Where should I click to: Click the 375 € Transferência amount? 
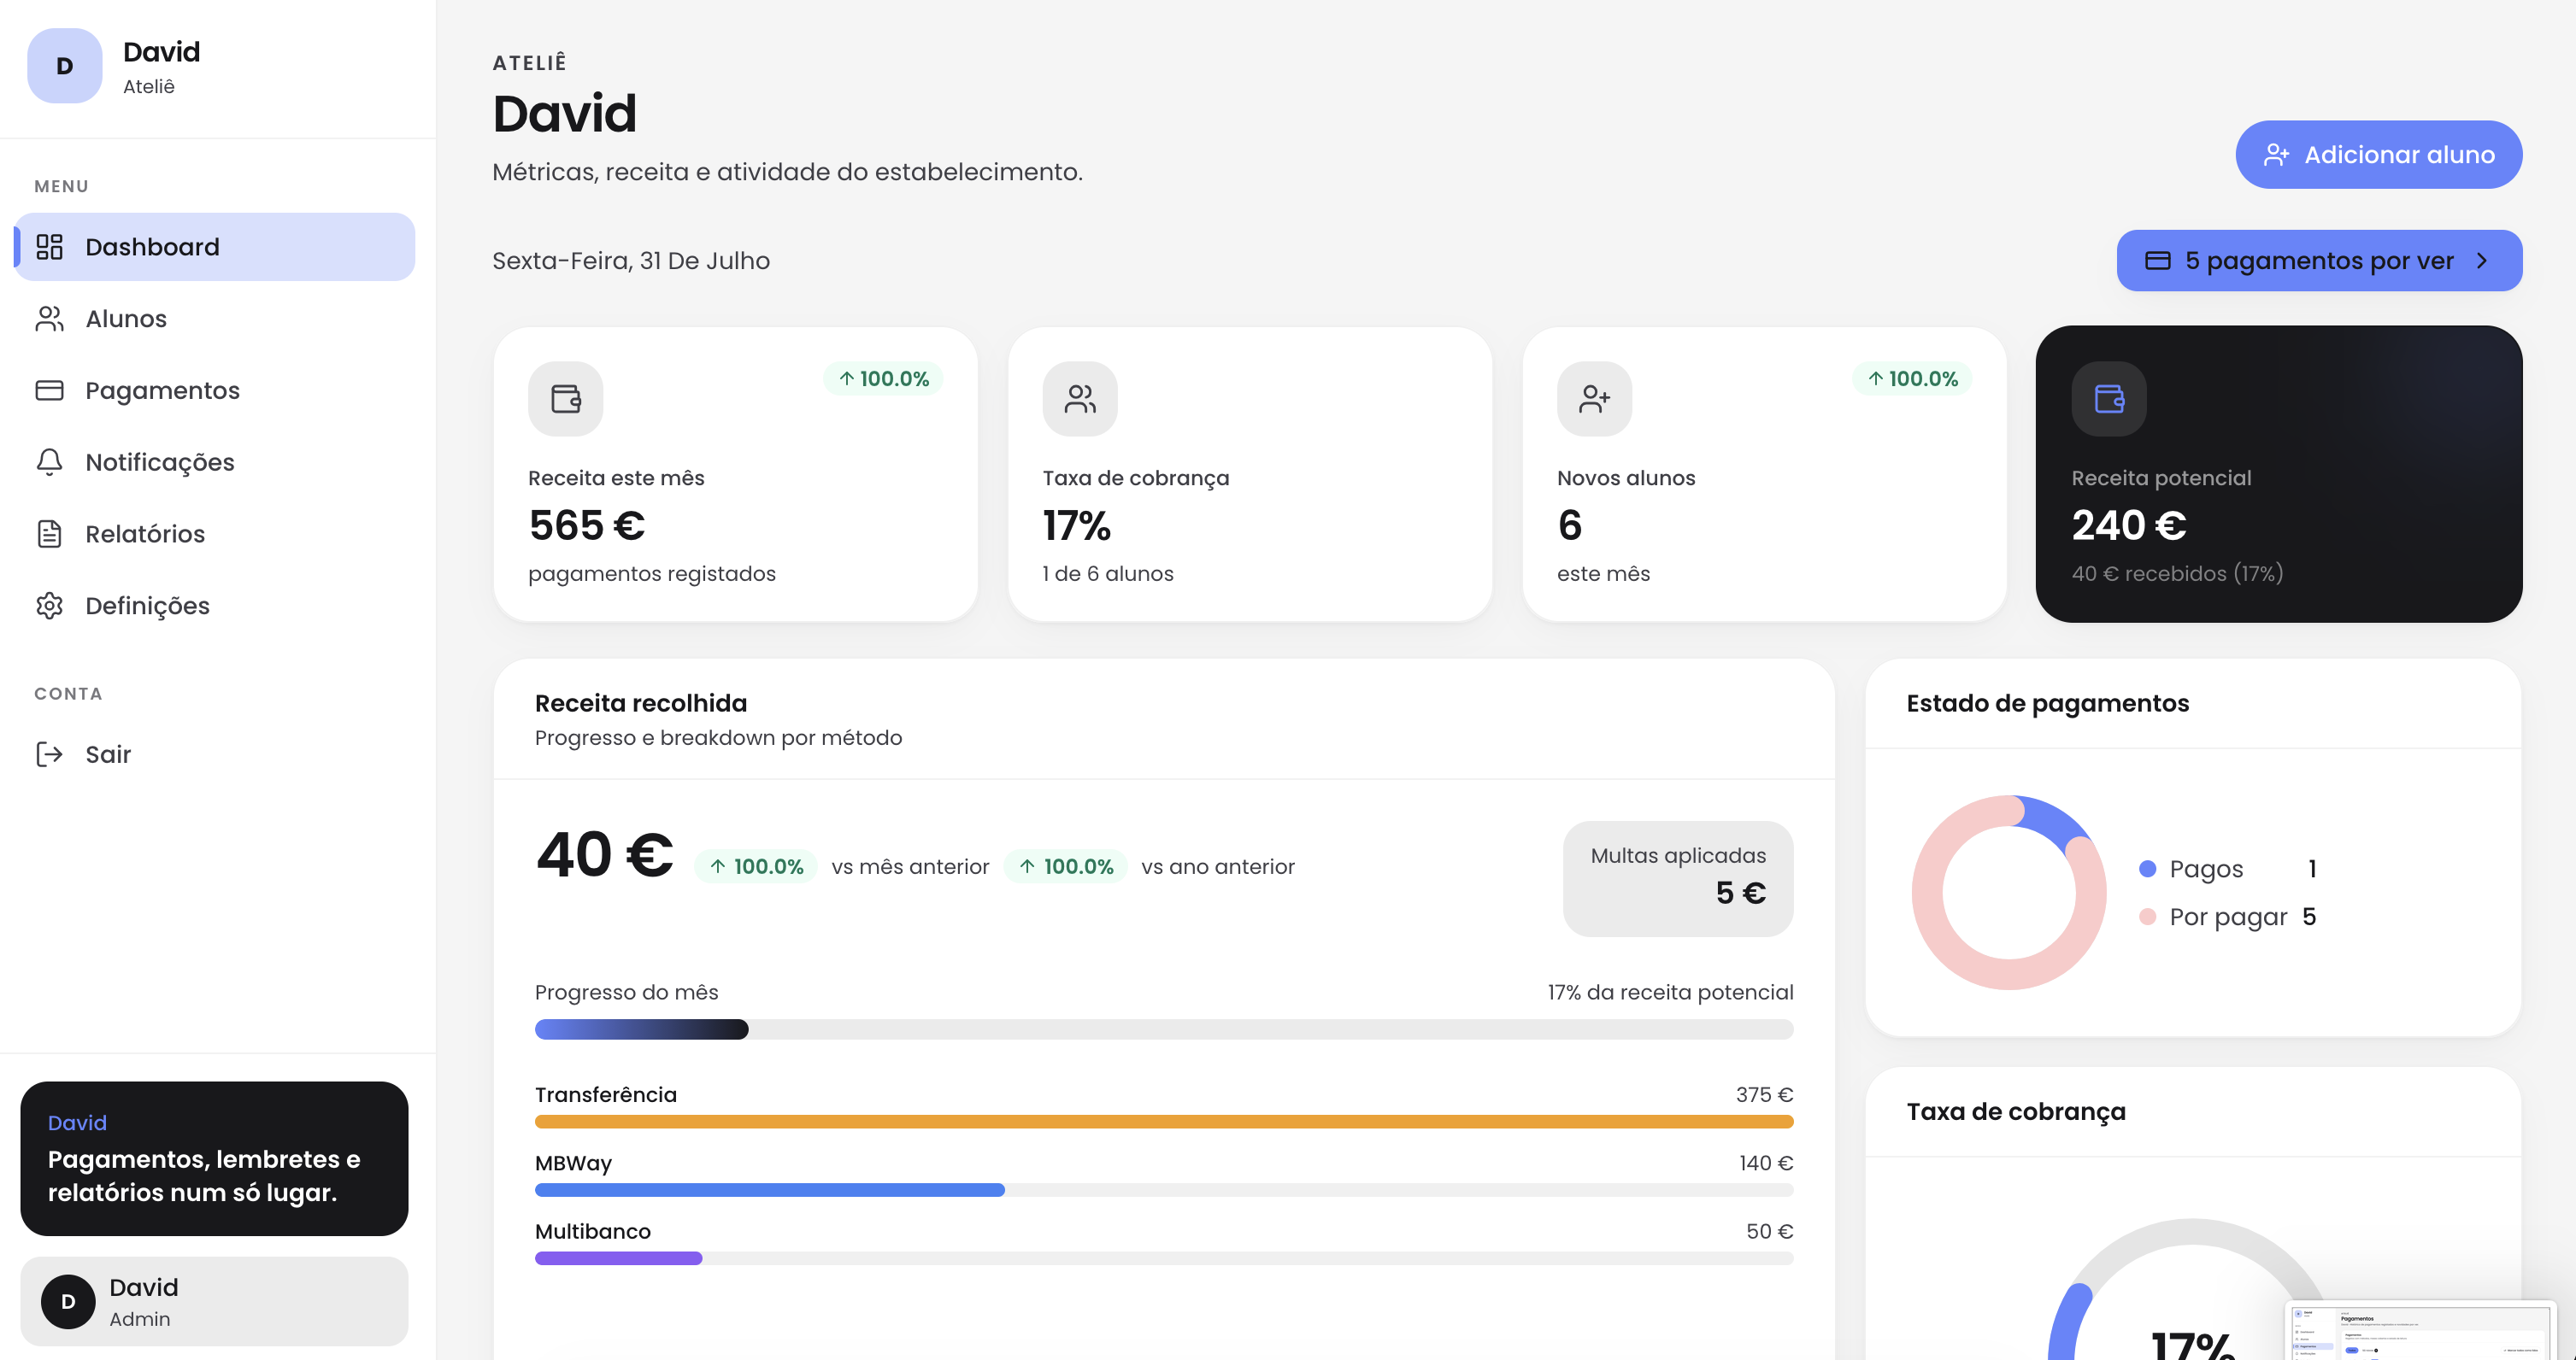[1764, 1094]
